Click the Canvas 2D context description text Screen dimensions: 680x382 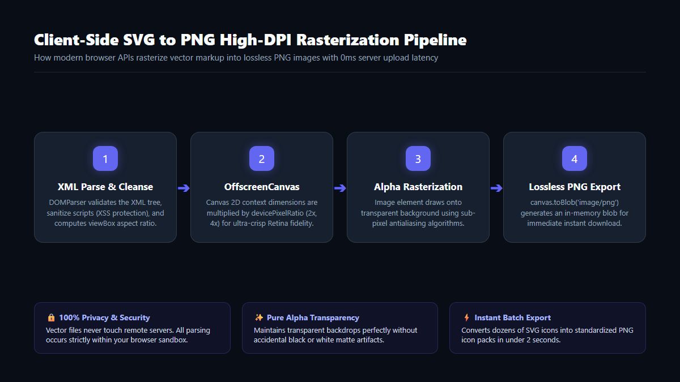(262, 213)
